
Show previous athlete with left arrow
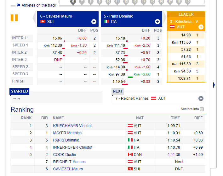[x=34, y=18]
